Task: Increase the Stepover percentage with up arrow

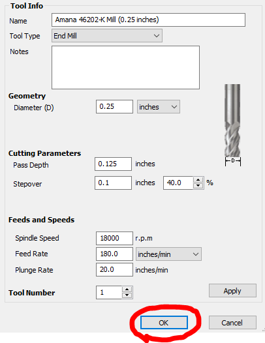Action: click(198, 180)
